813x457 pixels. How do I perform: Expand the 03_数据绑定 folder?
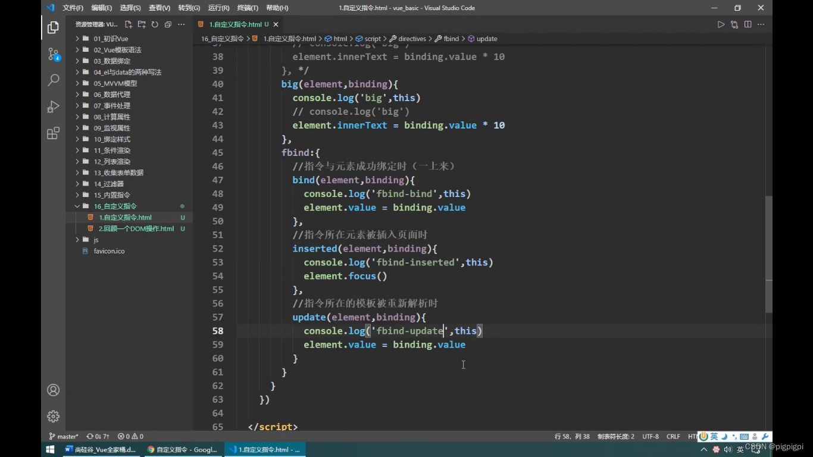click(x=129, y=61)
